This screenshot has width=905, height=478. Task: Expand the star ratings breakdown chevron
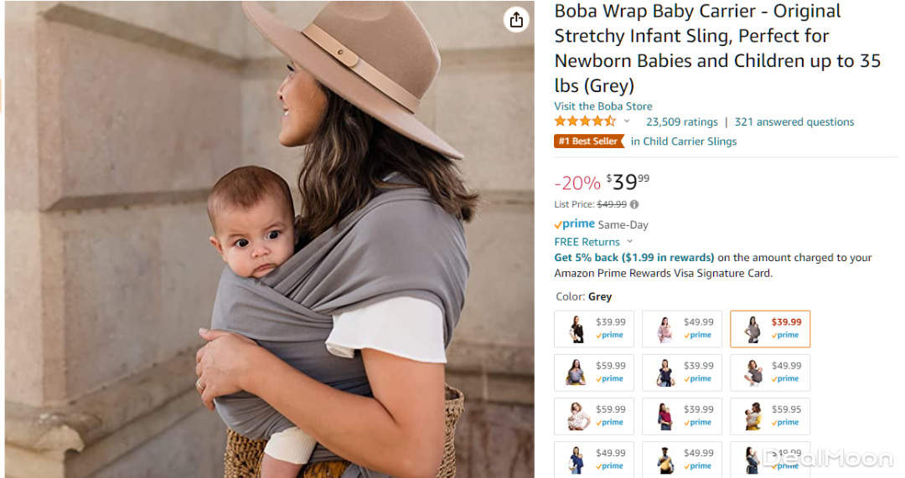click(627, 121)
